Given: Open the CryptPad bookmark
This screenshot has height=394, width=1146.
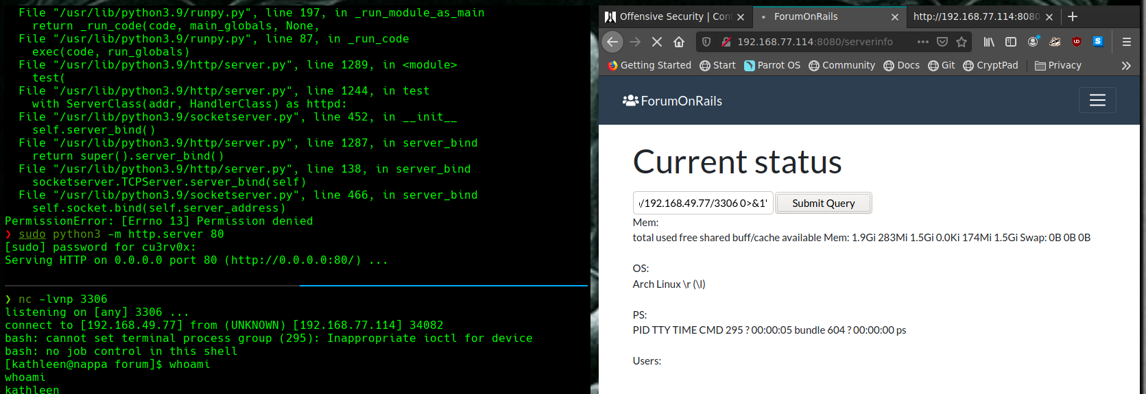Looking at the screenshot, I should (990, 66).
